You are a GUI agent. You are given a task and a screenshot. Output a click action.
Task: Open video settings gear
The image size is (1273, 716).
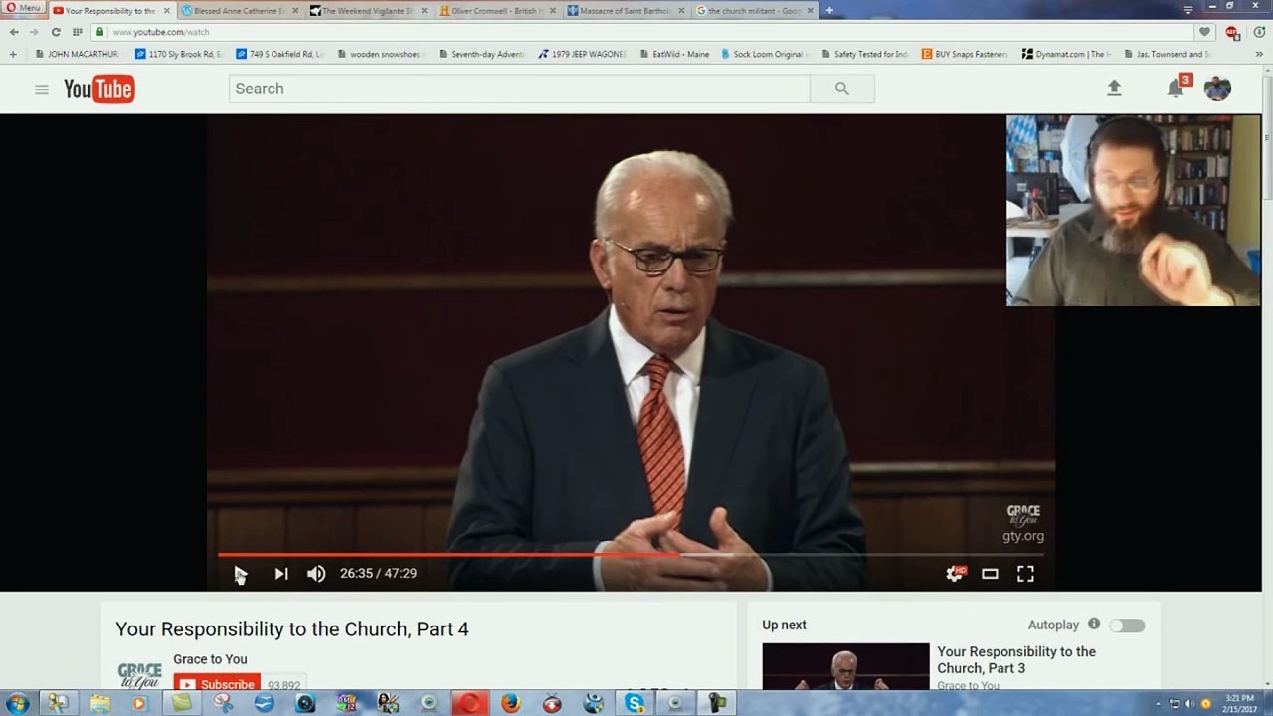click(x=955, y=574)
